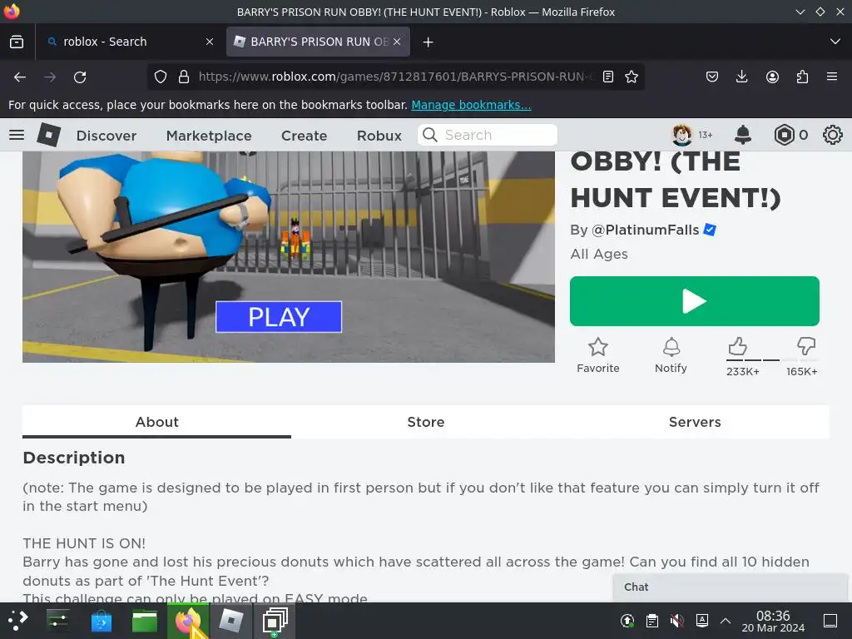
Task: Open the About tab
Action: (x=156, y=422)
